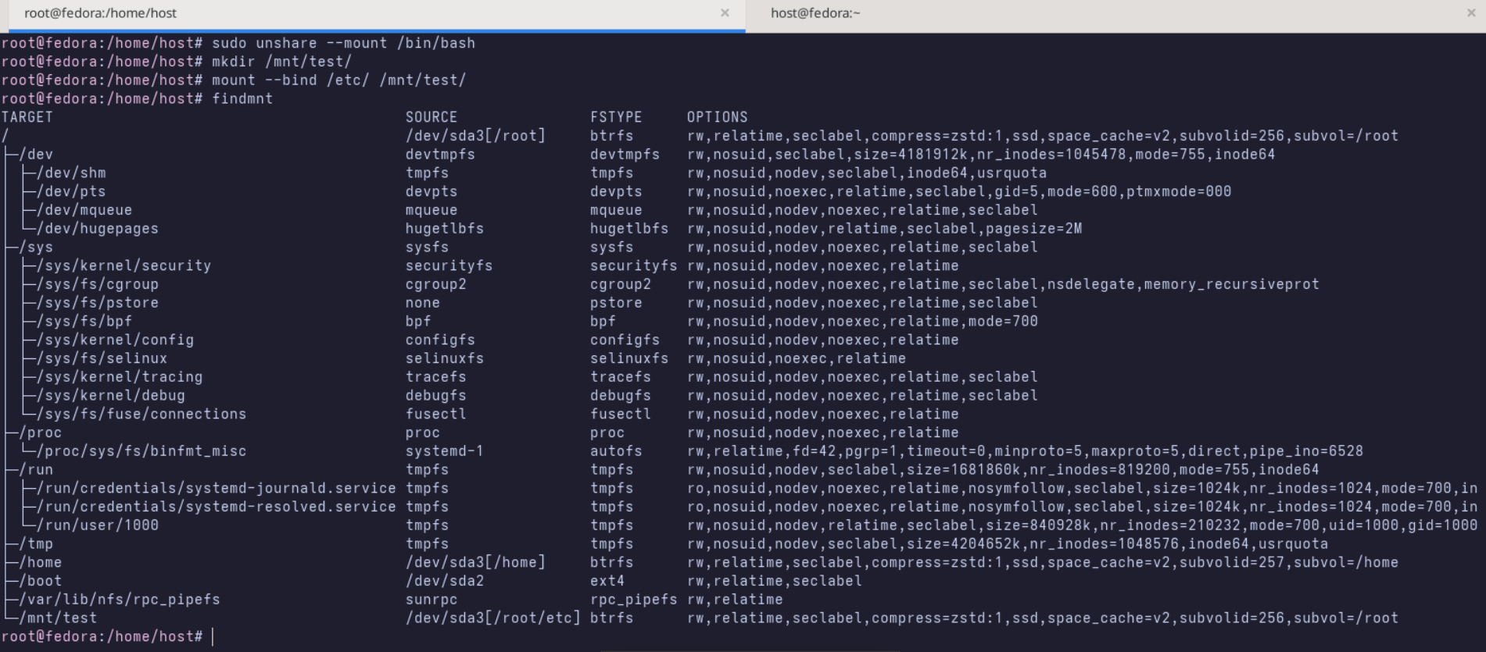Click the findmnt command text
1486x652 pixels.
(x=242, y=99)
